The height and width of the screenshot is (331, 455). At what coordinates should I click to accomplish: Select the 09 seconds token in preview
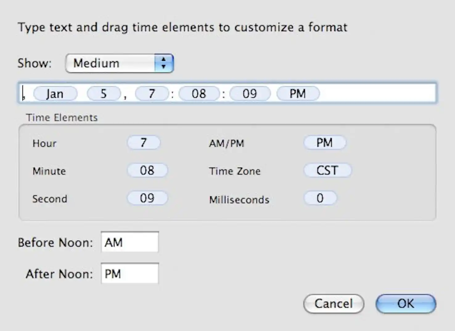click(x=250, y=93)
